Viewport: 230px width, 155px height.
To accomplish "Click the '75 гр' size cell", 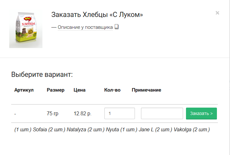I will [52, 113].
